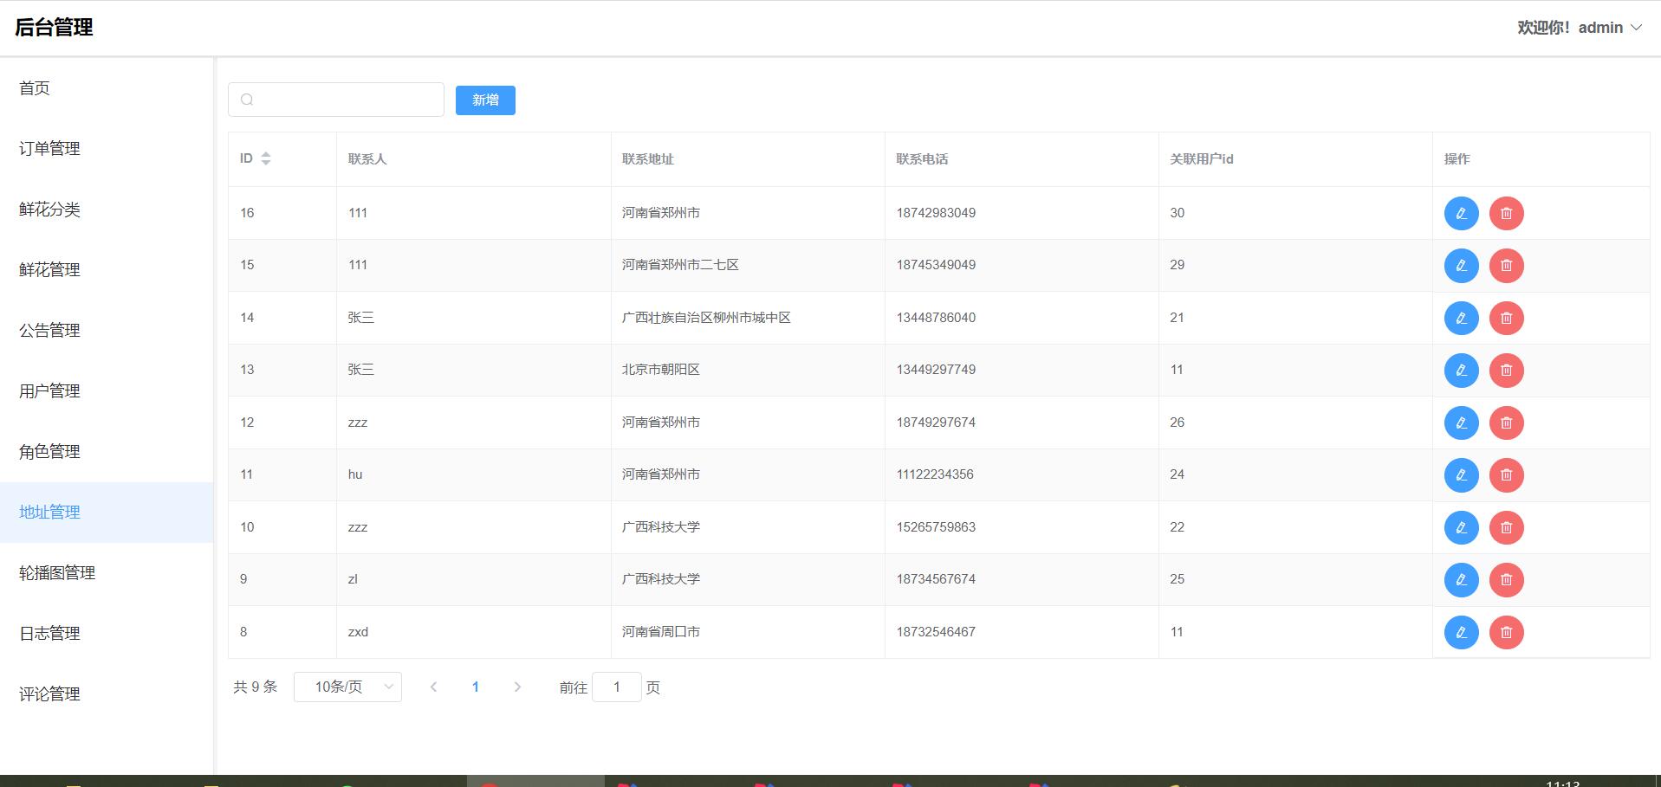Image resolution: width=1661 pixels, height=787 pixels.
Task: Delete the 北京市朝阳区 address row
Action: 1506,370
